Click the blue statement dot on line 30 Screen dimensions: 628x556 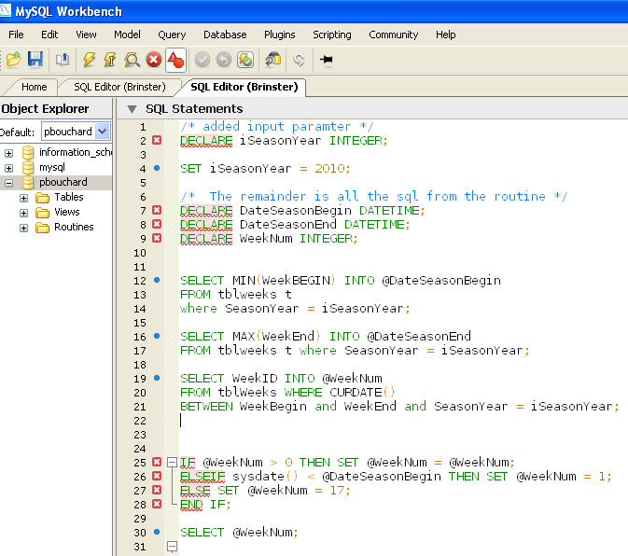(x=157, y=532)
